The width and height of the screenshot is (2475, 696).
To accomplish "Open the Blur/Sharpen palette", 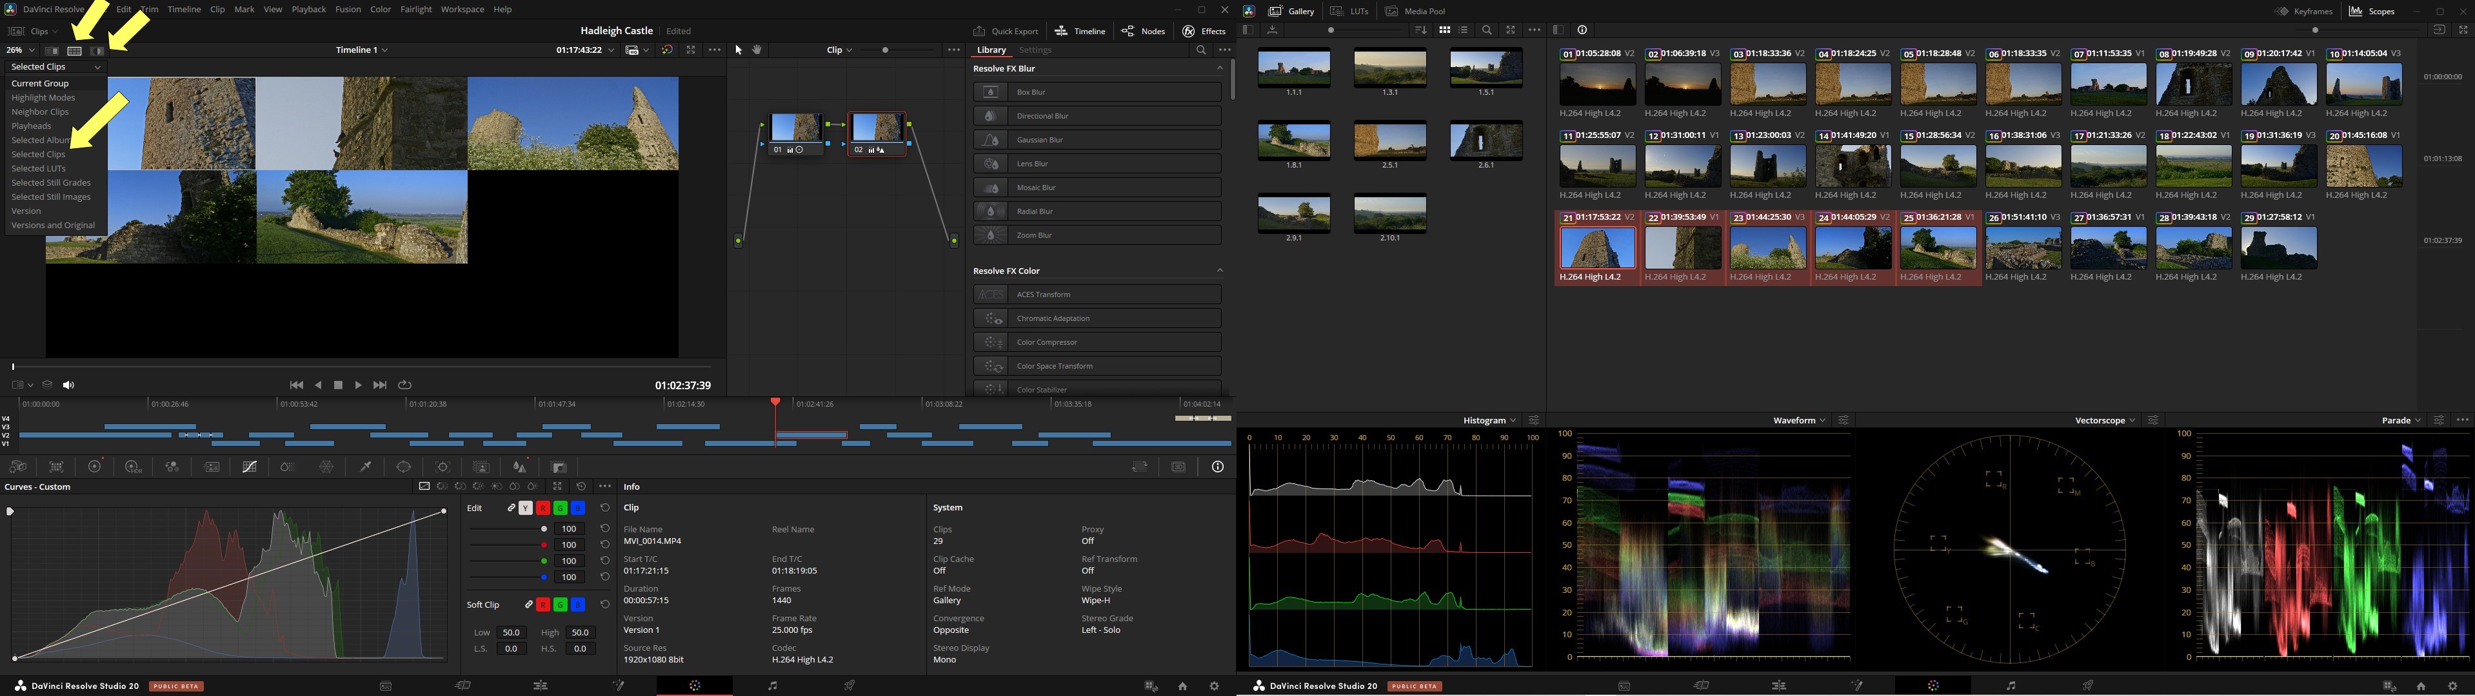I will pos(520,467).
